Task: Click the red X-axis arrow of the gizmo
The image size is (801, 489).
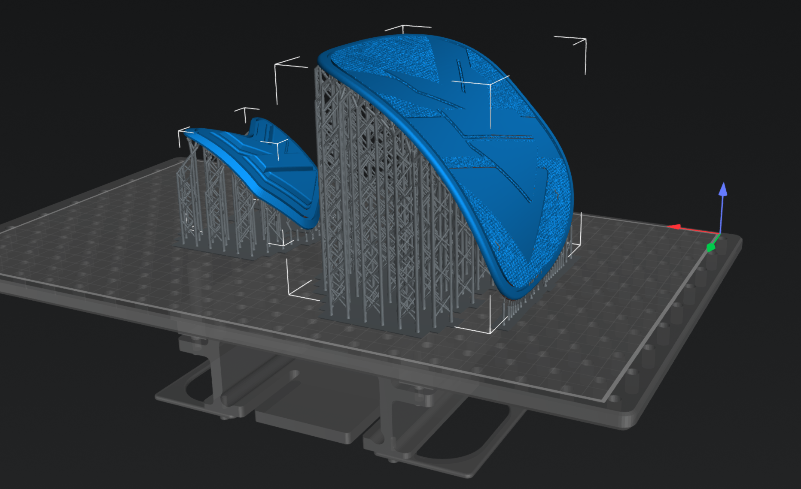Action: [673, 226]
